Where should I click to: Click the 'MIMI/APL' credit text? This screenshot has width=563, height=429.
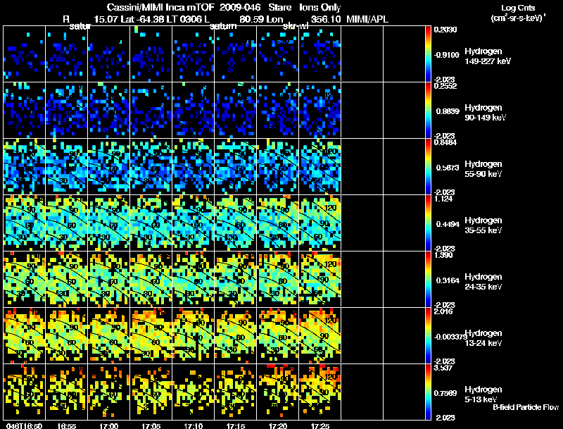(367, 19)
